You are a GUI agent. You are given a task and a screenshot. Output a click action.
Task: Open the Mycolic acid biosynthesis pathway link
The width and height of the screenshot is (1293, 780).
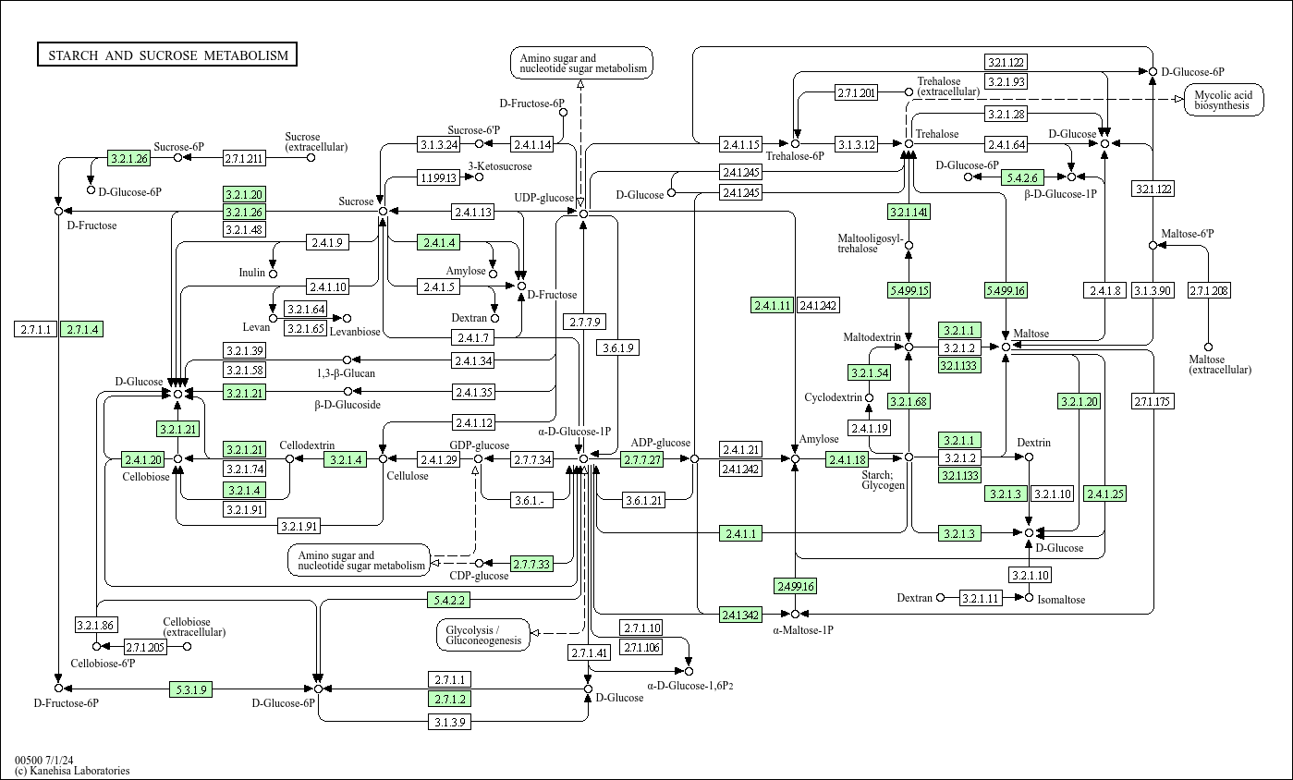pos(1223,100)
